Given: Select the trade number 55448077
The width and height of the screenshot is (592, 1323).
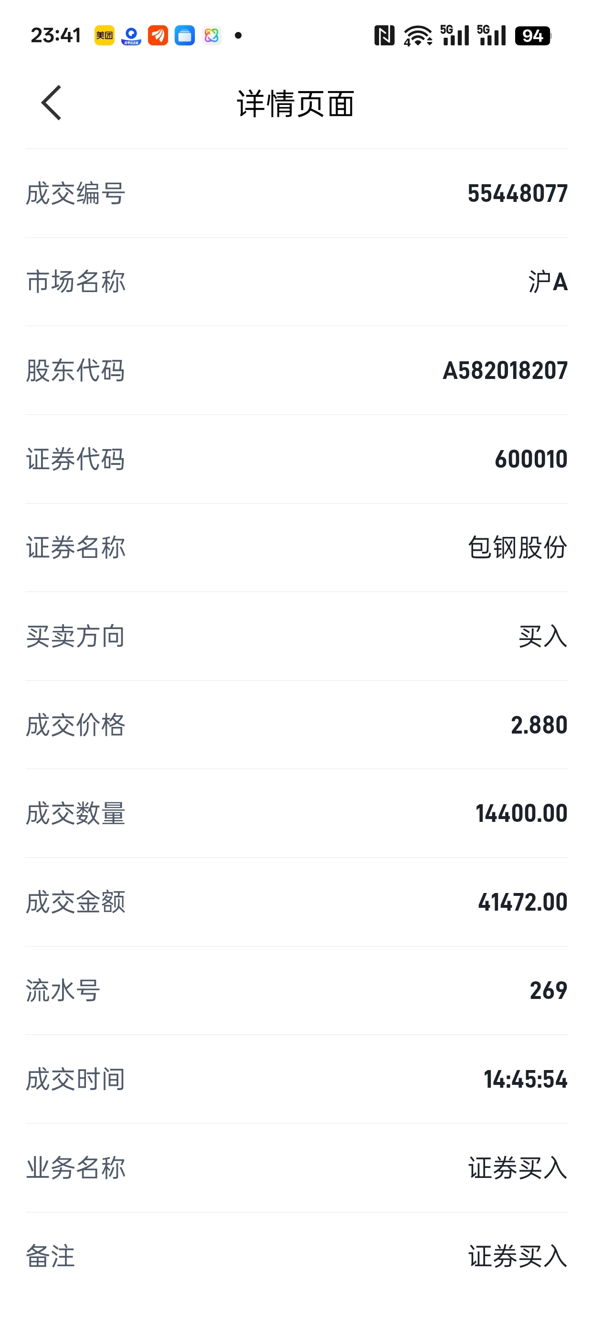Looking at the screenshot, I should (518, 194).
